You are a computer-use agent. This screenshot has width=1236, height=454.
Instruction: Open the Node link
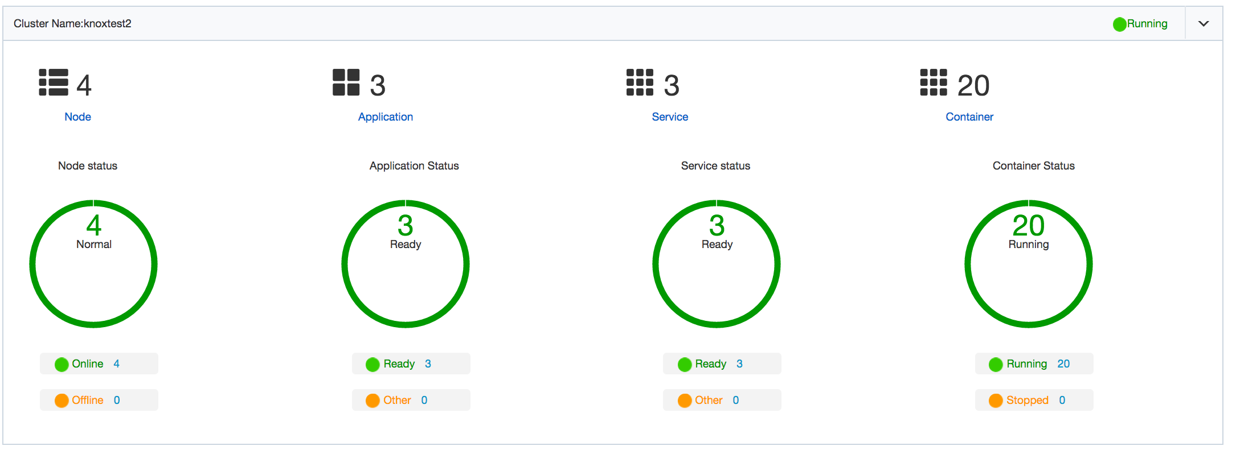(x=77, y=117)
